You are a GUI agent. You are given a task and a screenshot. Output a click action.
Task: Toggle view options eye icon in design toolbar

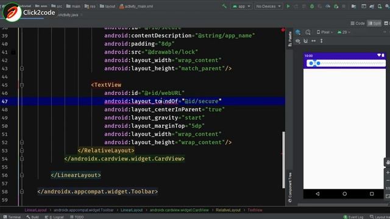[x=298, y=41]
